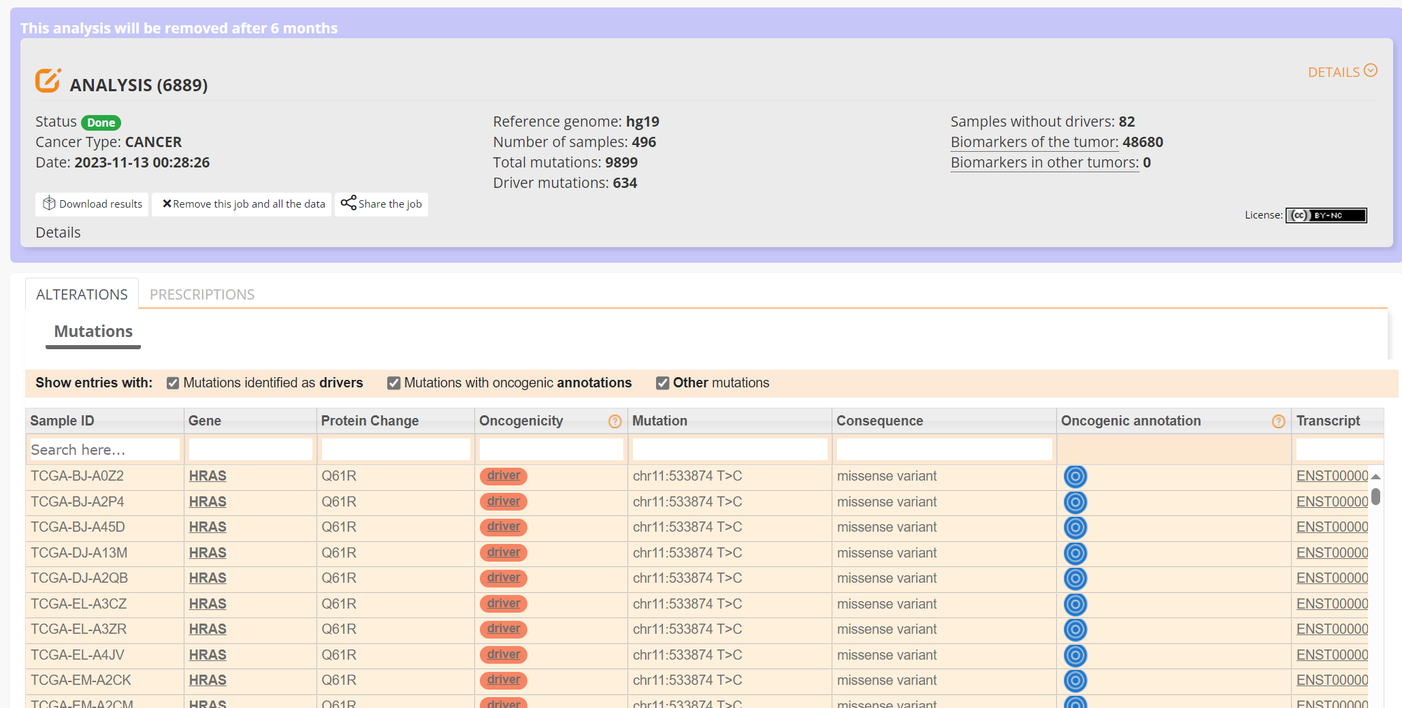Expand the DETAILS chevron icon
Image resolution: width=1402 pixels, height=708 pixels.
tap(1371, 71)
